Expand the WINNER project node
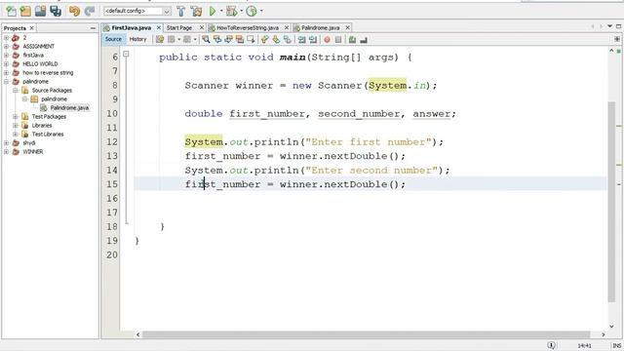This screenshot has height=351, width=624. click(x=6, y=152)
